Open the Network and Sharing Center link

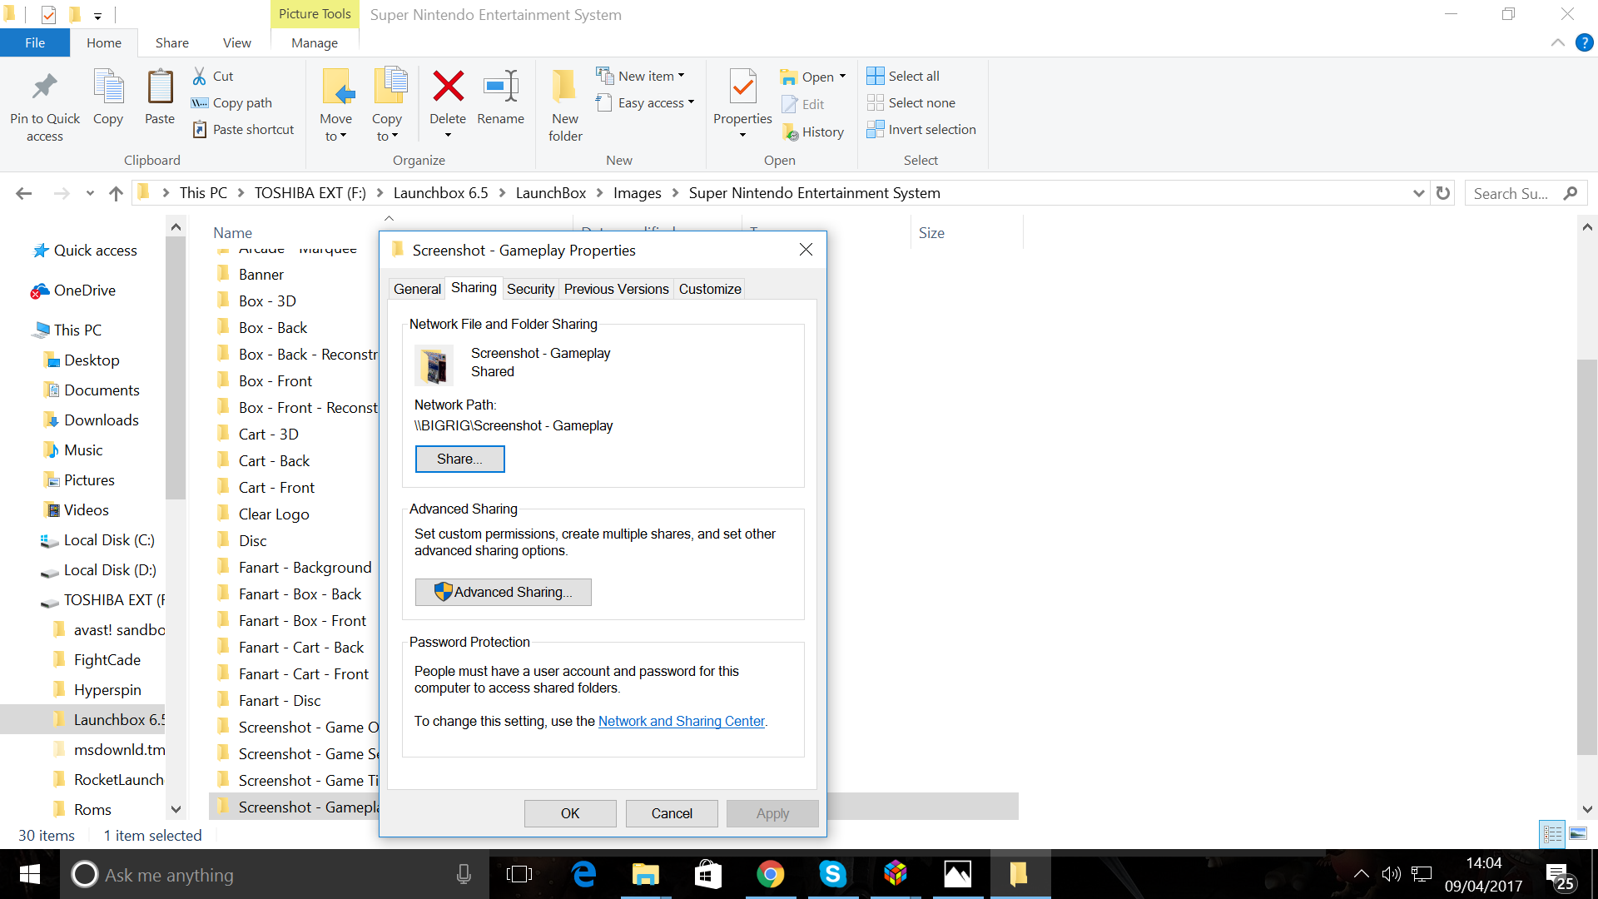[x=681, y=721]
